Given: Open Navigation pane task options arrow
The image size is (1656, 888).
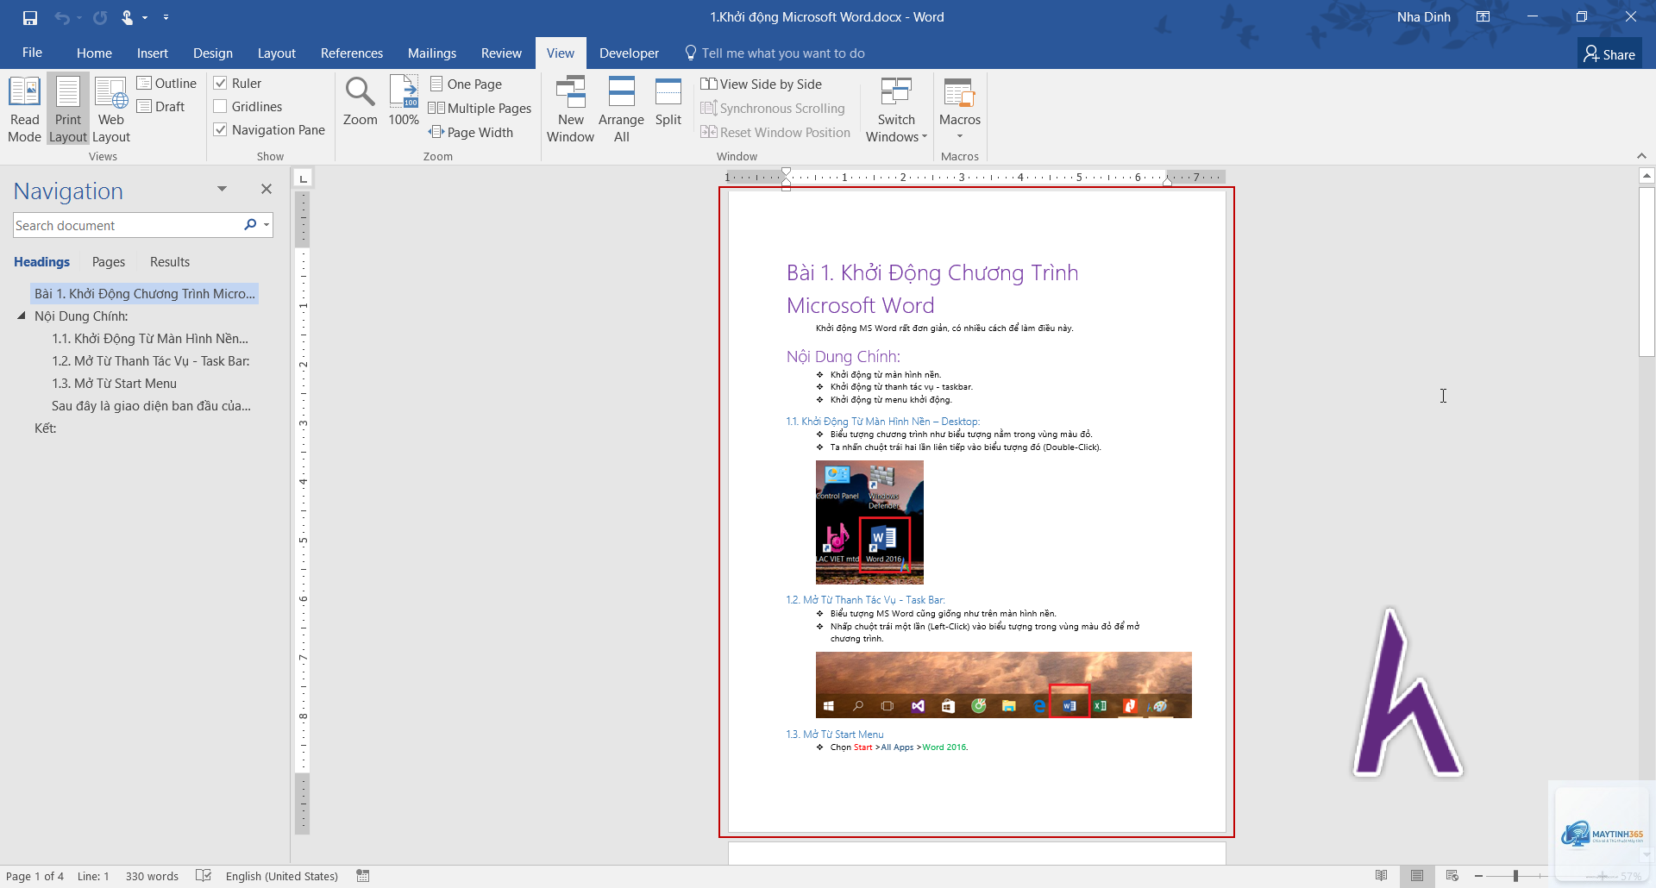Looking at the screenshot, I should (x=222, y=189).
